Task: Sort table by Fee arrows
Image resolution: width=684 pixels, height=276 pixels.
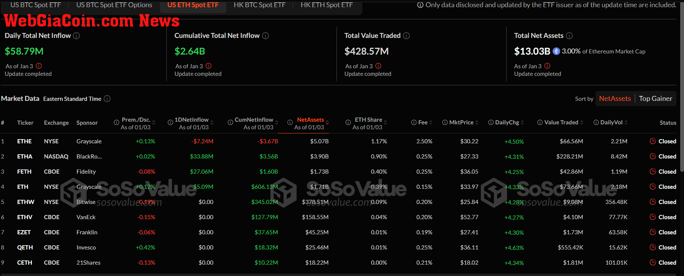Action: tap(431, 122)
